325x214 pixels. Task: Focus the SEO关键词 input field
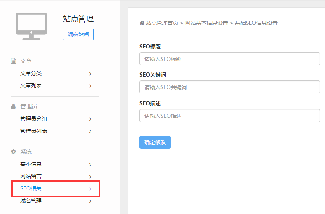(x=230, y=87)
